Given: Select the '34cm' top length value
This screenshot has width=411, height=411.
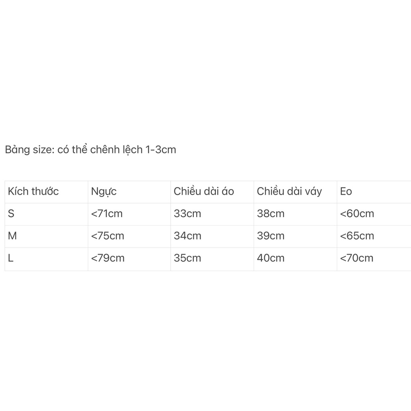Looking at the screenshot, I should [187, 236].
